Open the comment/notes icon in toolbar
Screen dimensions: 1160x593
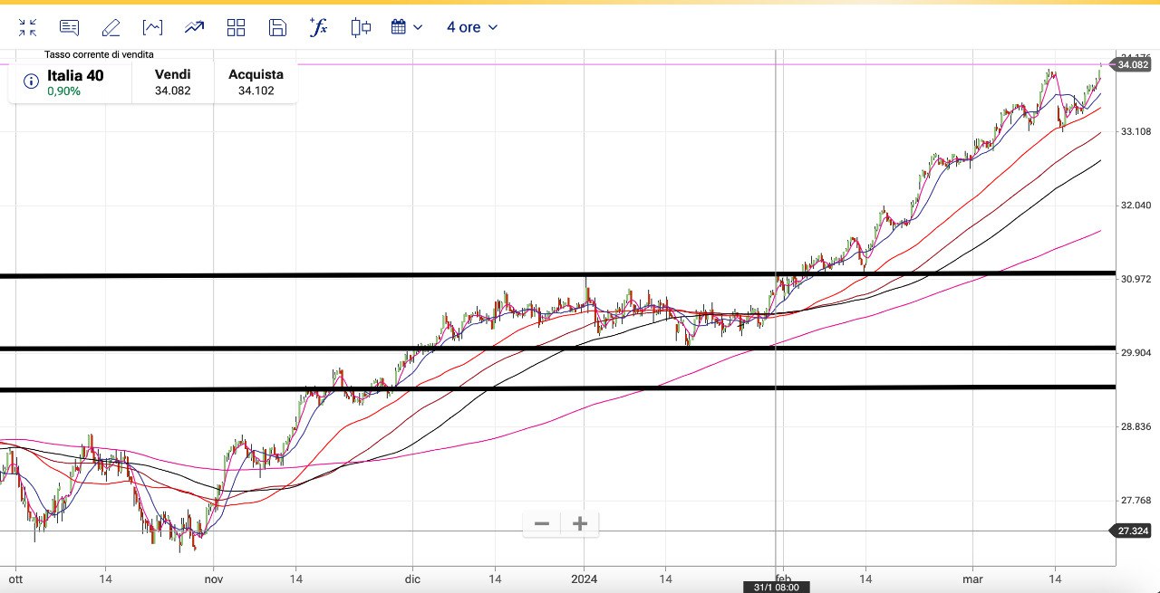point(69,27)
